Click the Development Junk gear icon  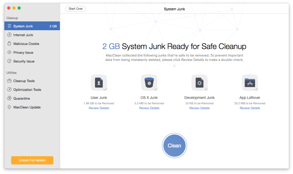click(199, 82)
